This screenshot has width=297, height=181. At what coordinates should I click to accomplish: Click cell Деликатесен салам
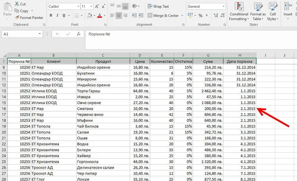coord(103,168)
